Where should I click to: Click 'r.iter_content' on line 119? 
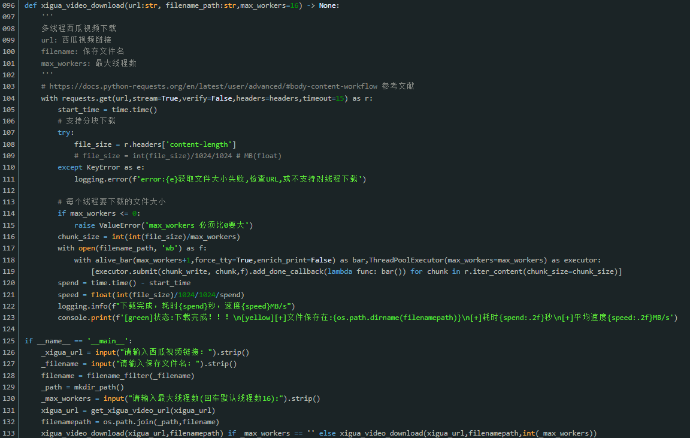(x=494, y=271)
